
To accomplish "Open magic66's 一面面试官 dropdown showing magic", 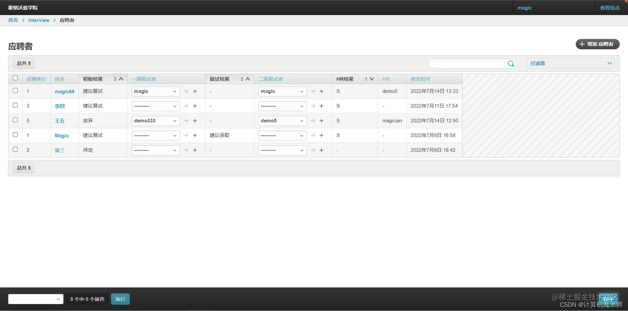I will (156, 91).
